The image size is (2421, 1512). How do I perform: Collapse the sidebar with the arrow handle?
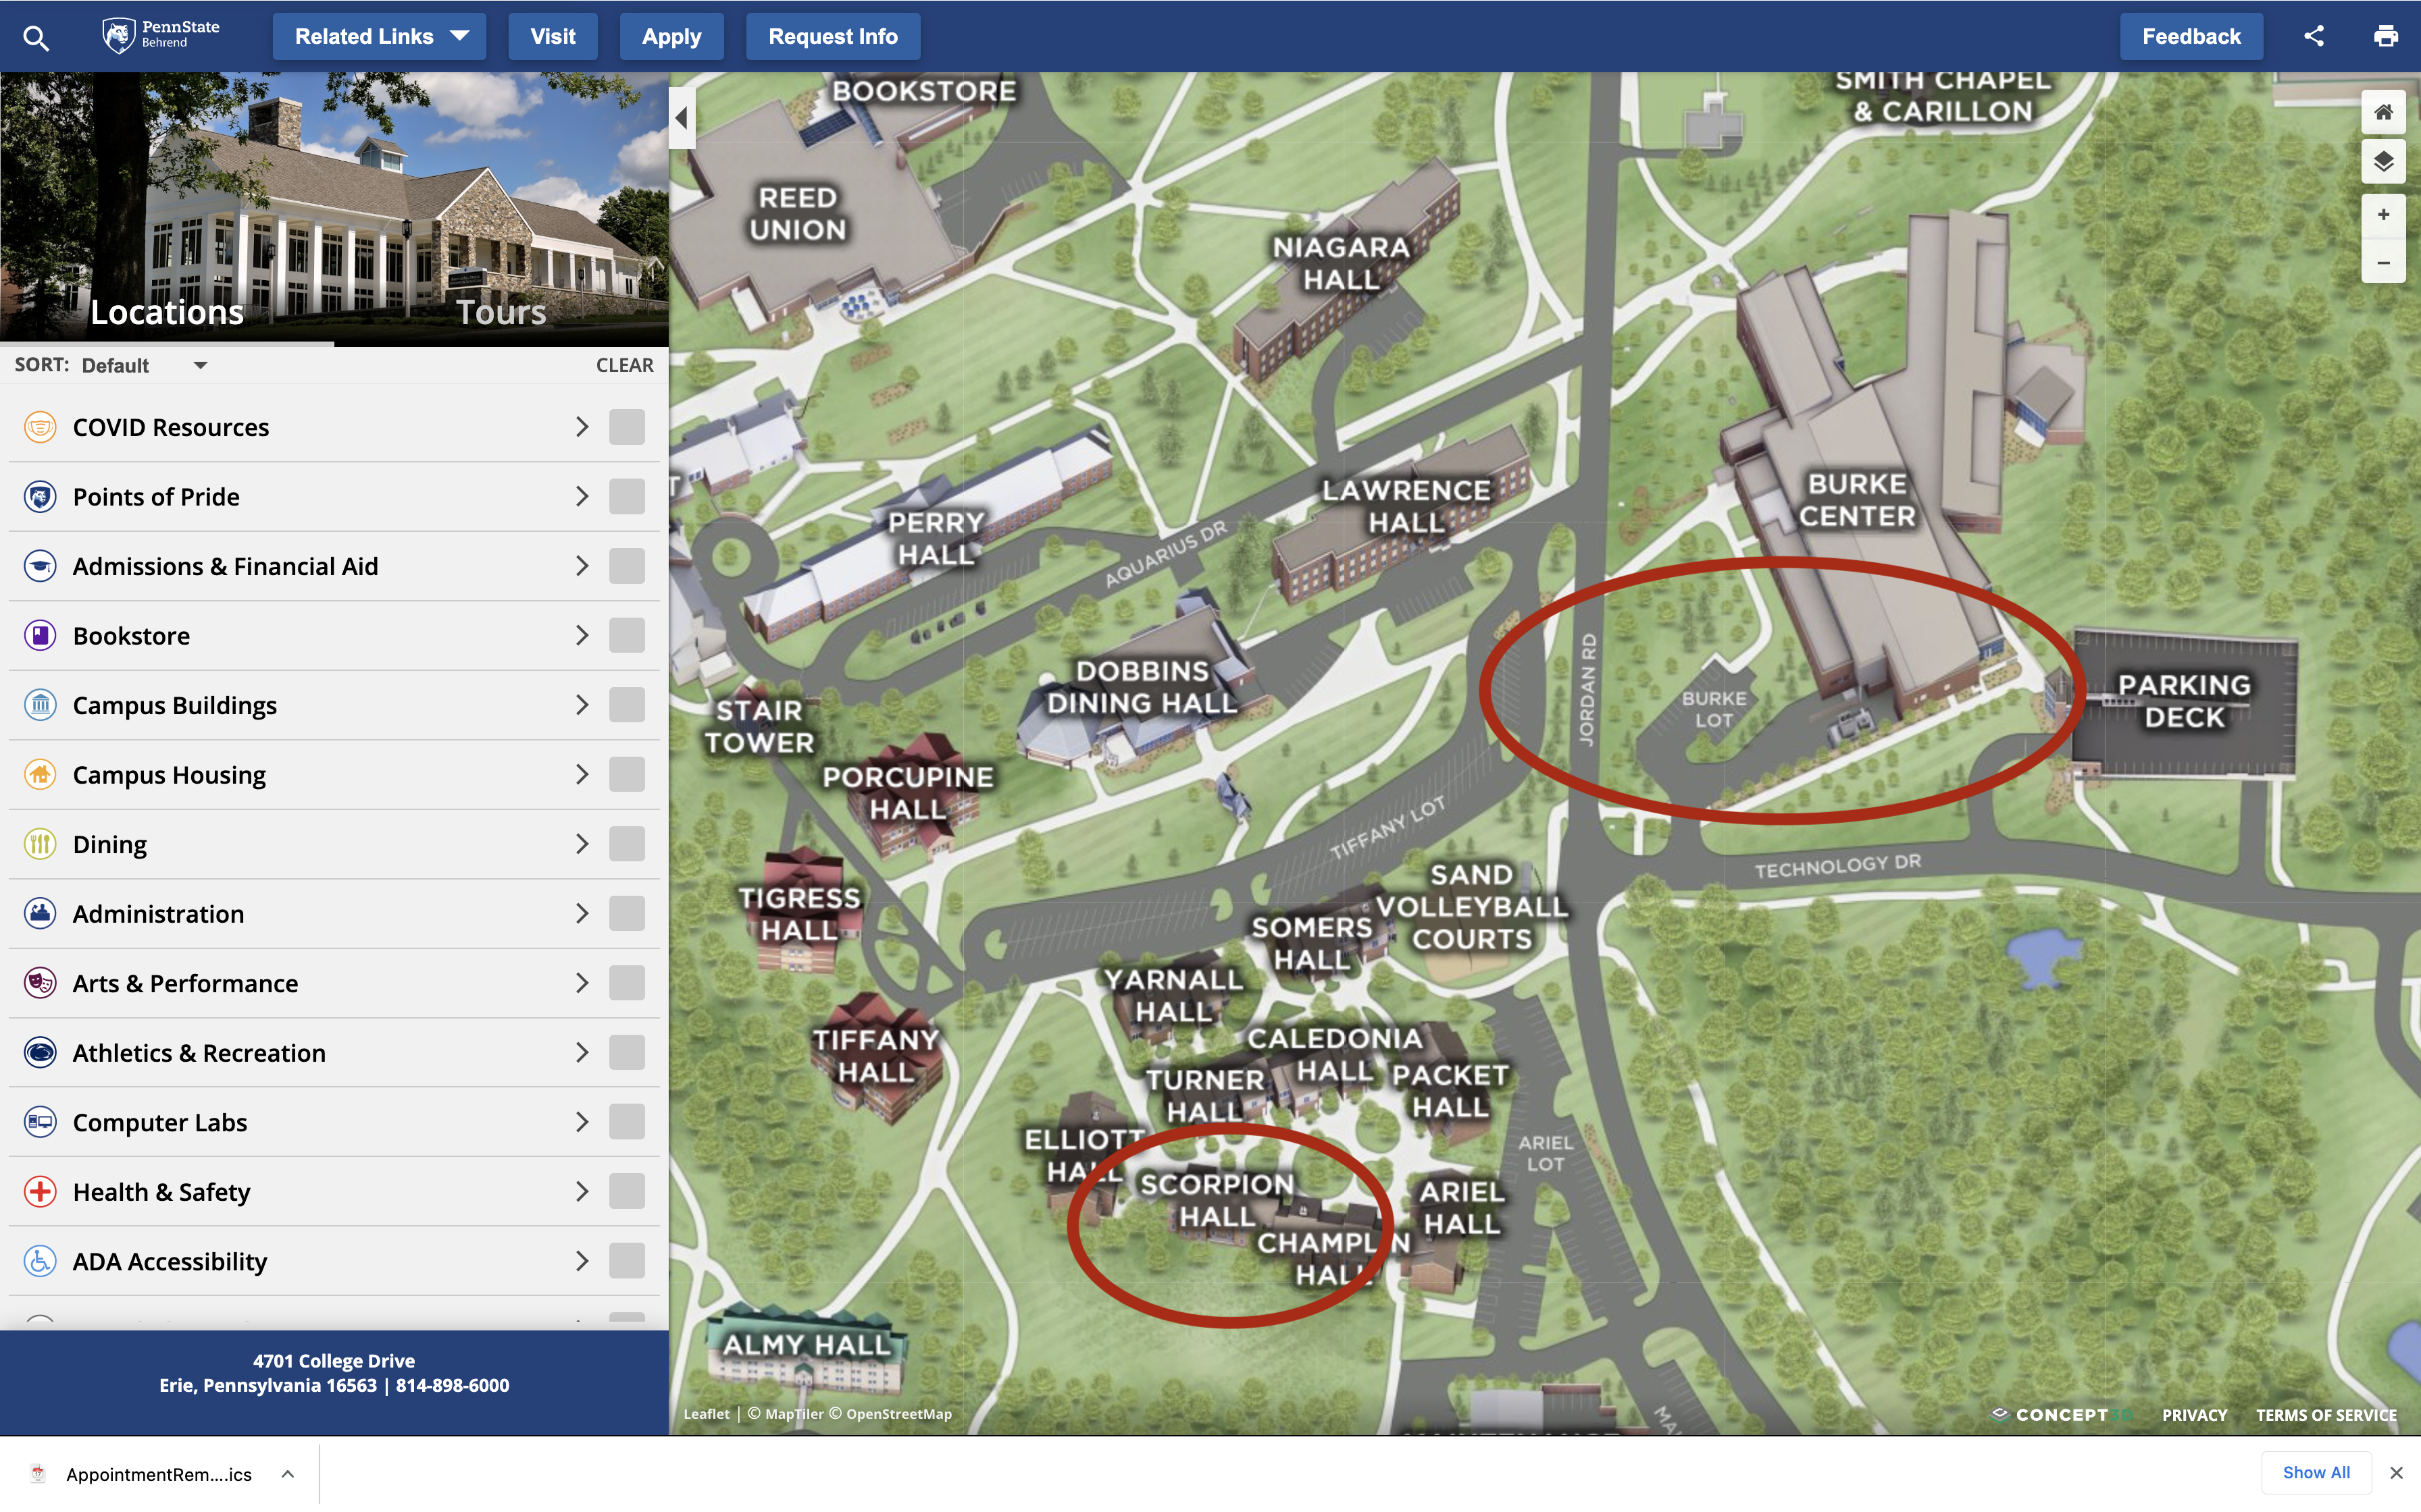pyautogui.click(x=682, y=118)
